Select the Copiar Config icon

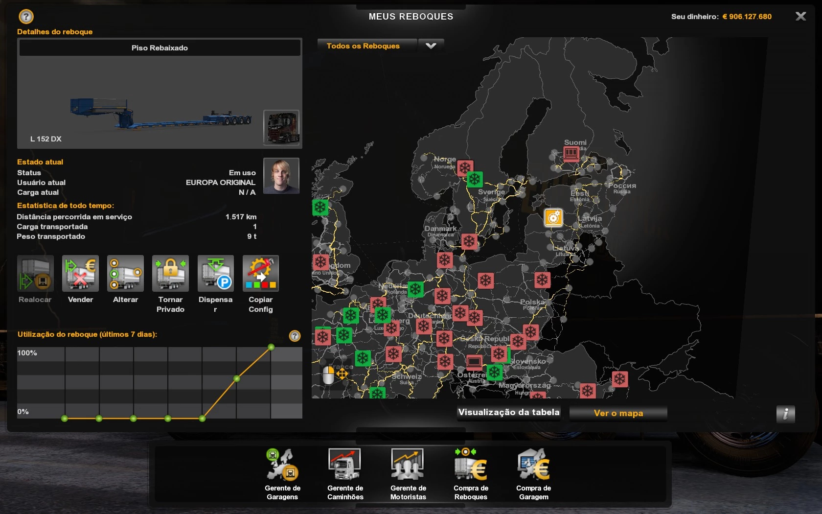260,274
